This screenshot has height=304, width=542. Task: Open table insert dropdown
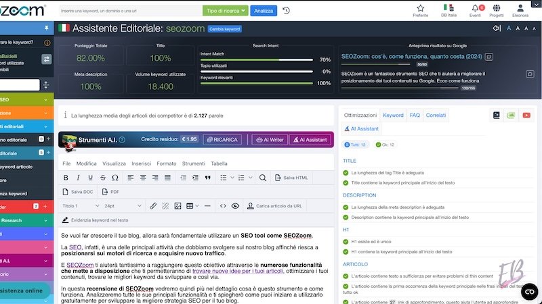point(192,206)
